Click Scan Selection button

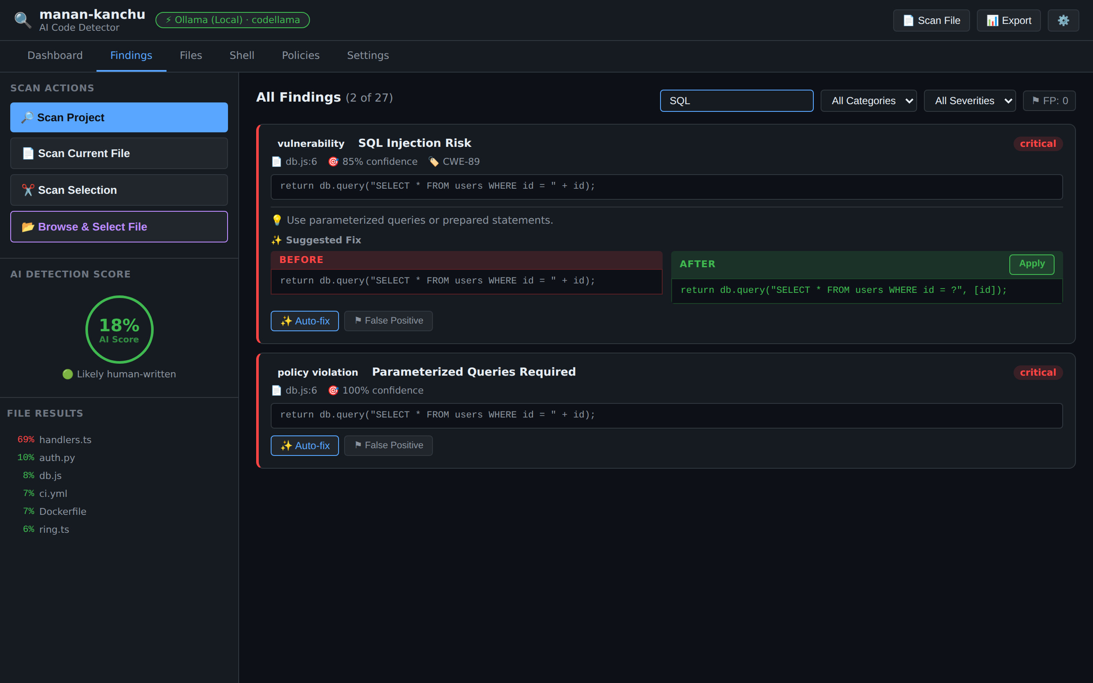coord(119,190)
